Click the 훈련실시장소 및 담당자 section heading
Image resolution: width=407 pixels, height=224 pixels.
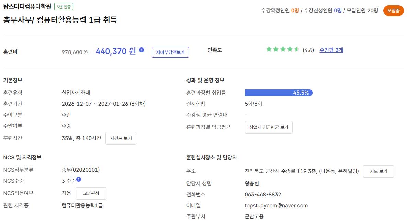point(212,157)
